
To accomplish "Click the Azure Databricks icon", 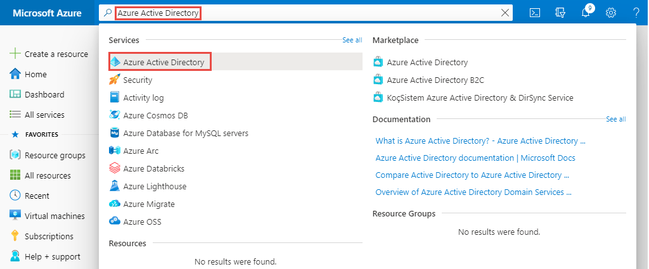I will pyautogui.click(x=115, y=168).
